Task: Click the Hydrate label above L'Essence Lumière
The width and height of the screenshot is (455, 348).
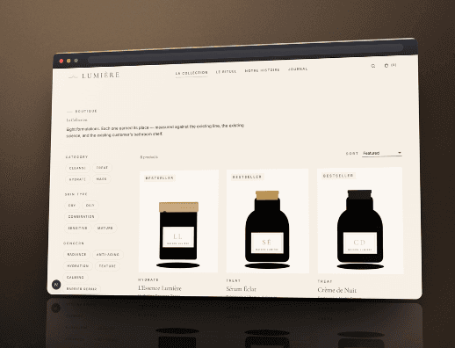Action: click(x=148, y=280)
